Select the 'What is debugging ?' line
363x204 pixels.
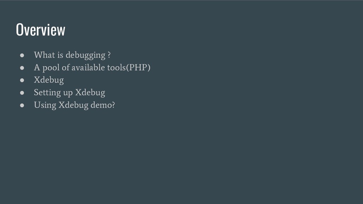72,55
